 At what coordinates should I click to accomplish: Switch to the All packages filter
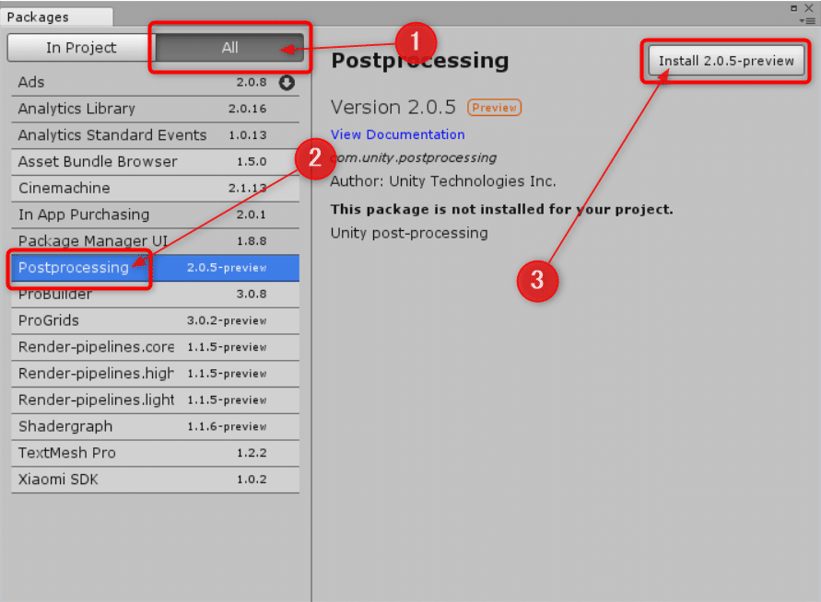pyautogui.click(x=229, y=48)
